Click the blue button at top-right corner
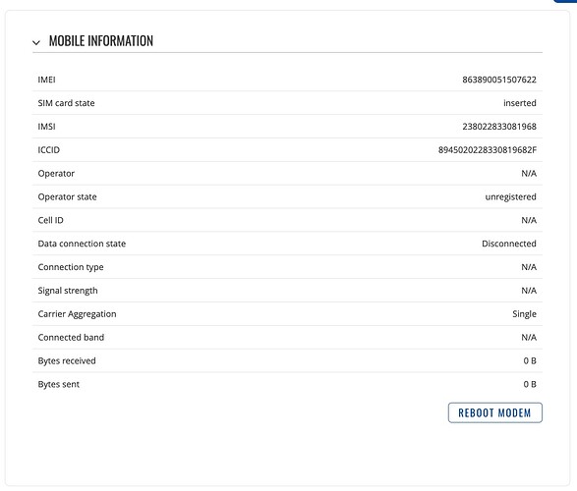577x491 pixels. (x=565, y=1)
